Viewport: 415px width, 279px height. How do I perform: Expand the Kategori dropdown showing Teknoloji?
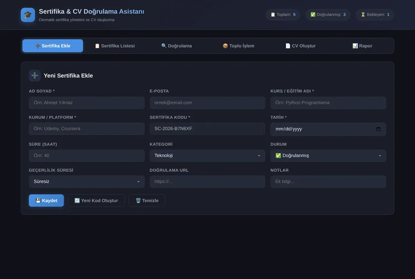point(207,156)
